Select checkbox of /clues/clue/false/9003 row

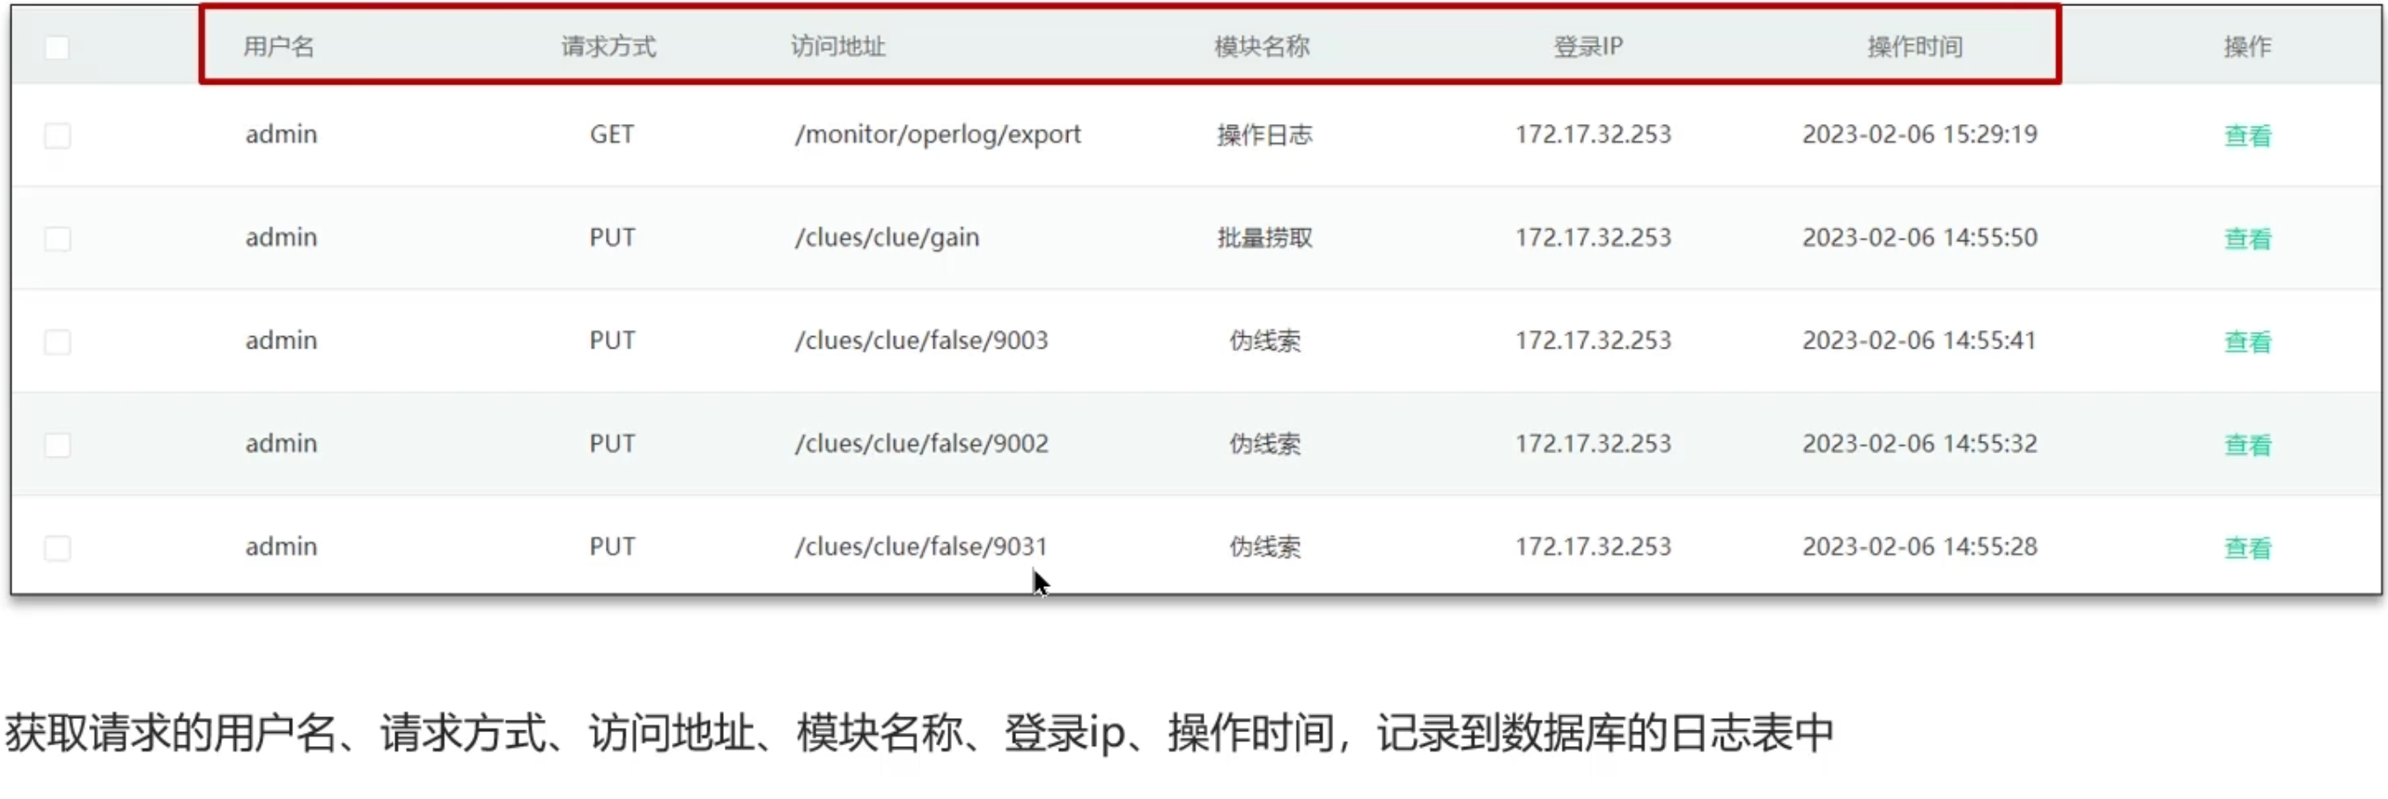click(56, 341)
